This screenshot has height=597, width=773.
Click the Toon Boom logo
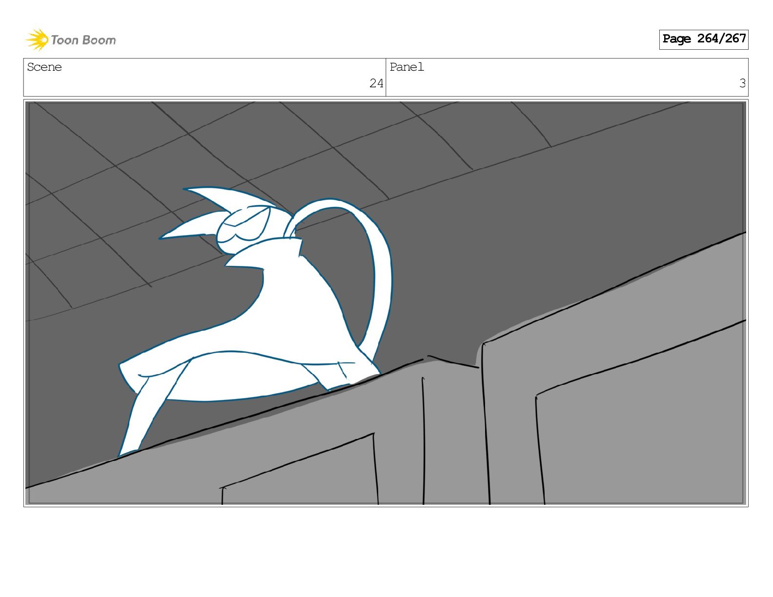[71, 40]
